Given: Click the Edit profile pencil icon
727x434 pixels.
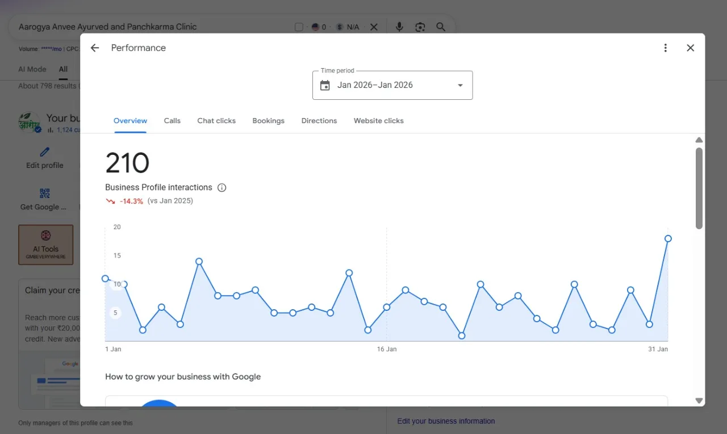Looking at the screenshot, I should pos(45,152).
